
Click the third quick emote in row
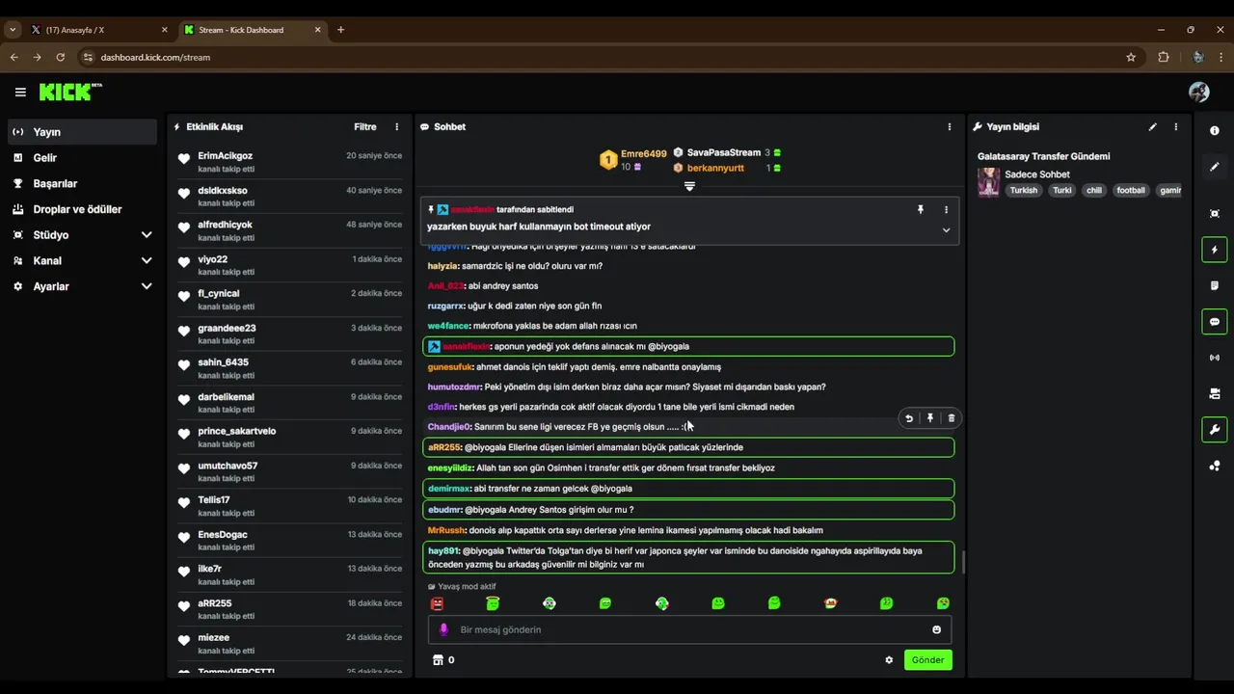coord(550,603)
